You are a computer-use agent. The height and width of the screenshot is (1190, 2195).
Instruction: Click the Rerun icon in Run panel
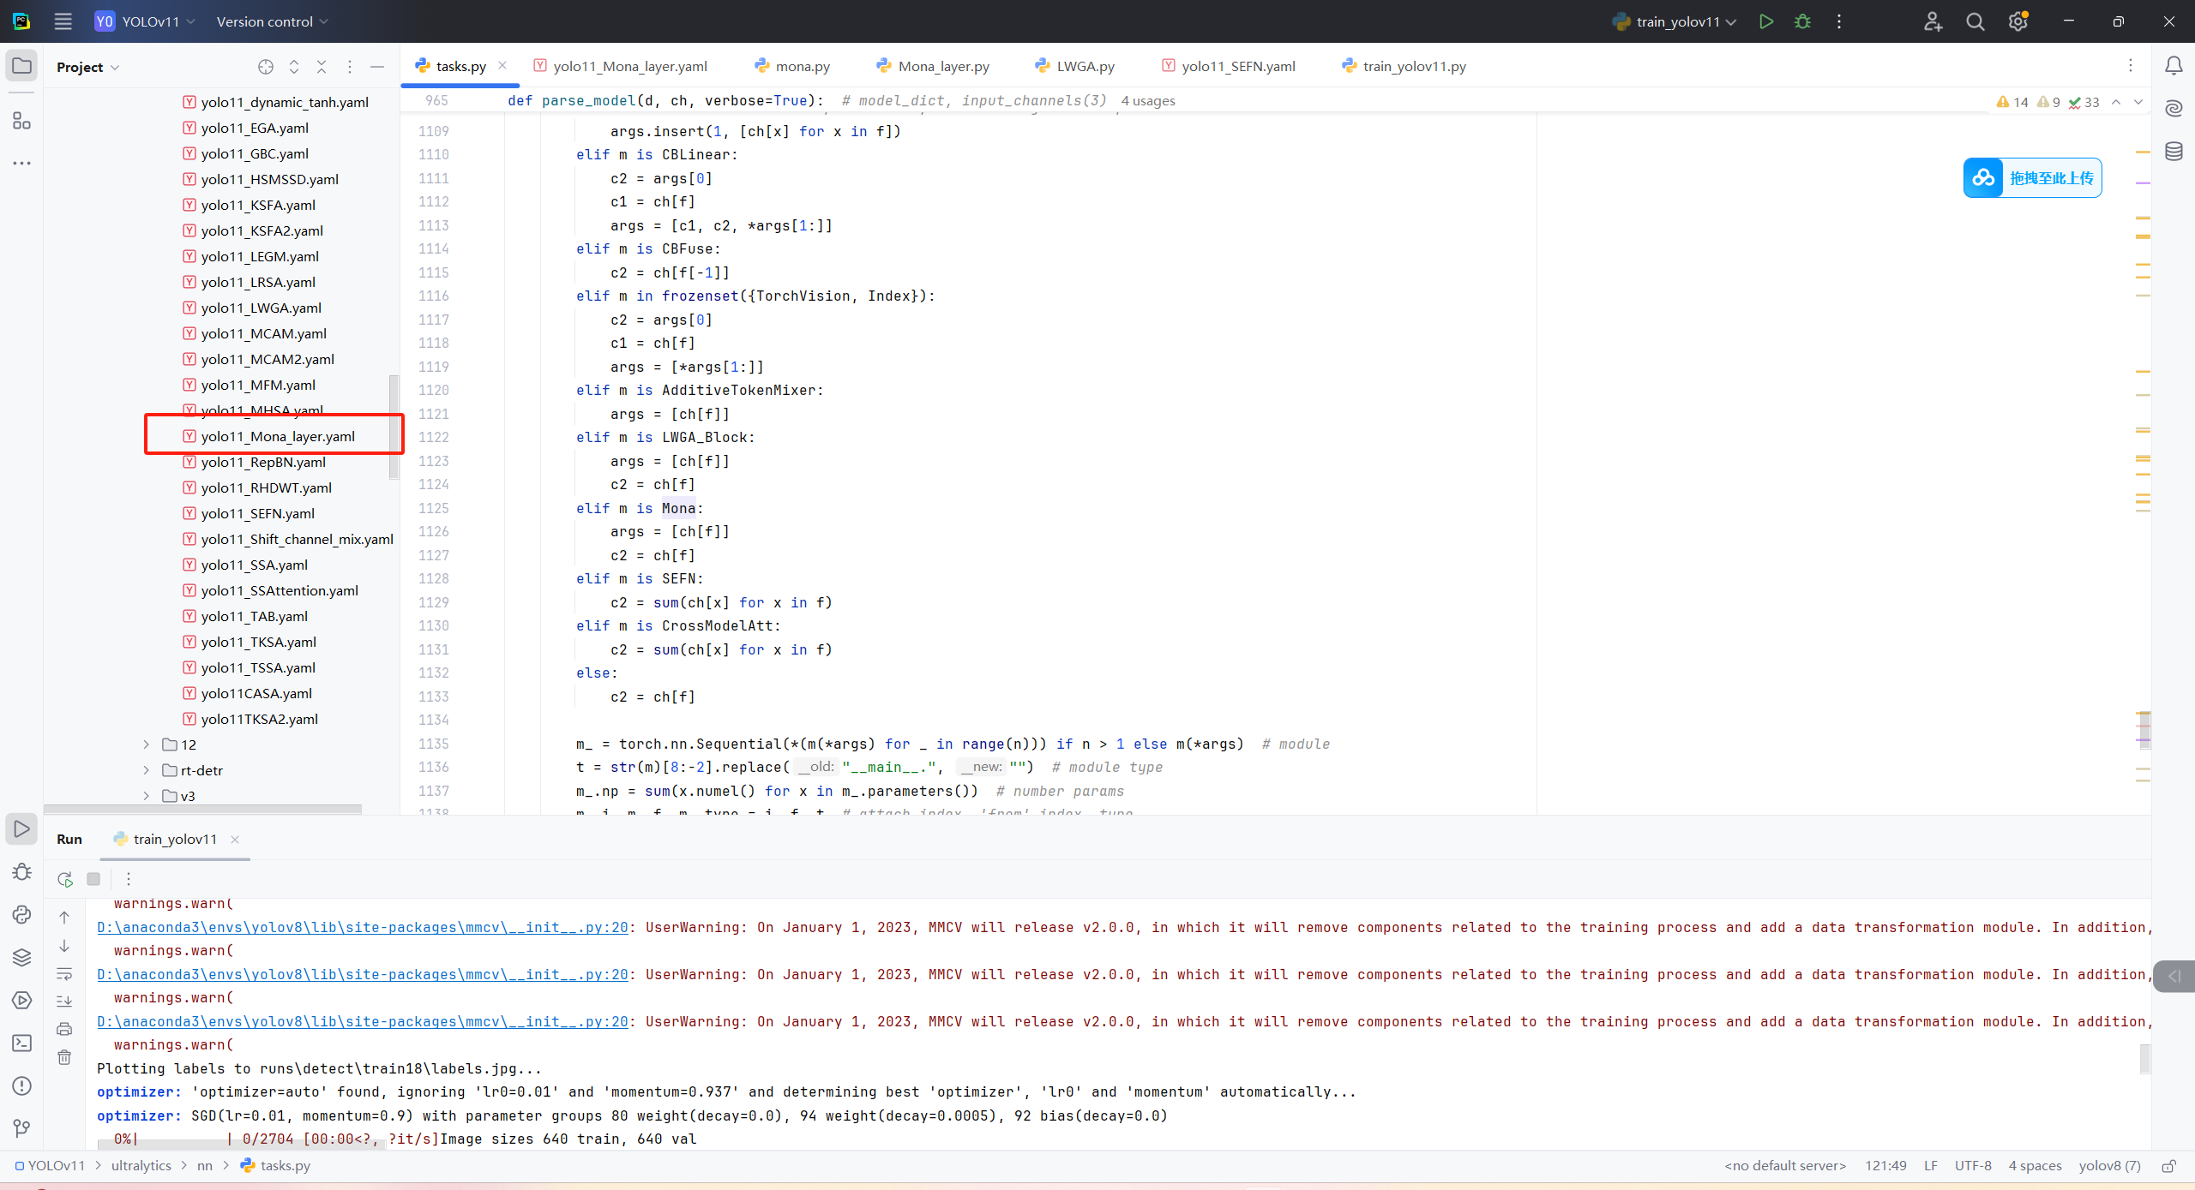tap(65, 879)
